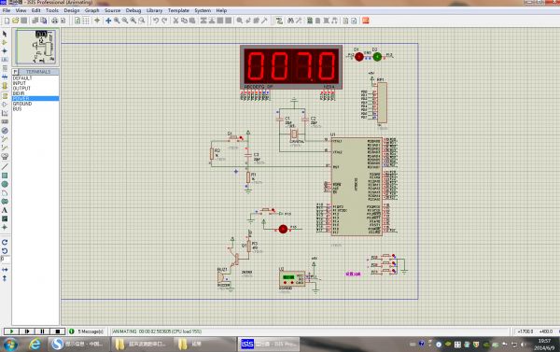Click the schematic overview thumbnail

[35, 48]
